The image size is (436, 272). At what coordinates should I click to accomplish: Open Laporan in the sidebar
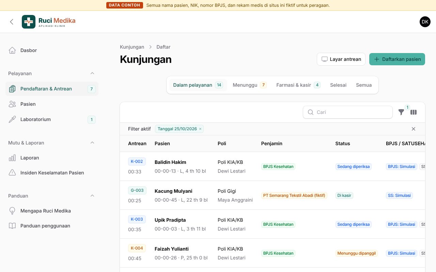(x=52, y=158)
